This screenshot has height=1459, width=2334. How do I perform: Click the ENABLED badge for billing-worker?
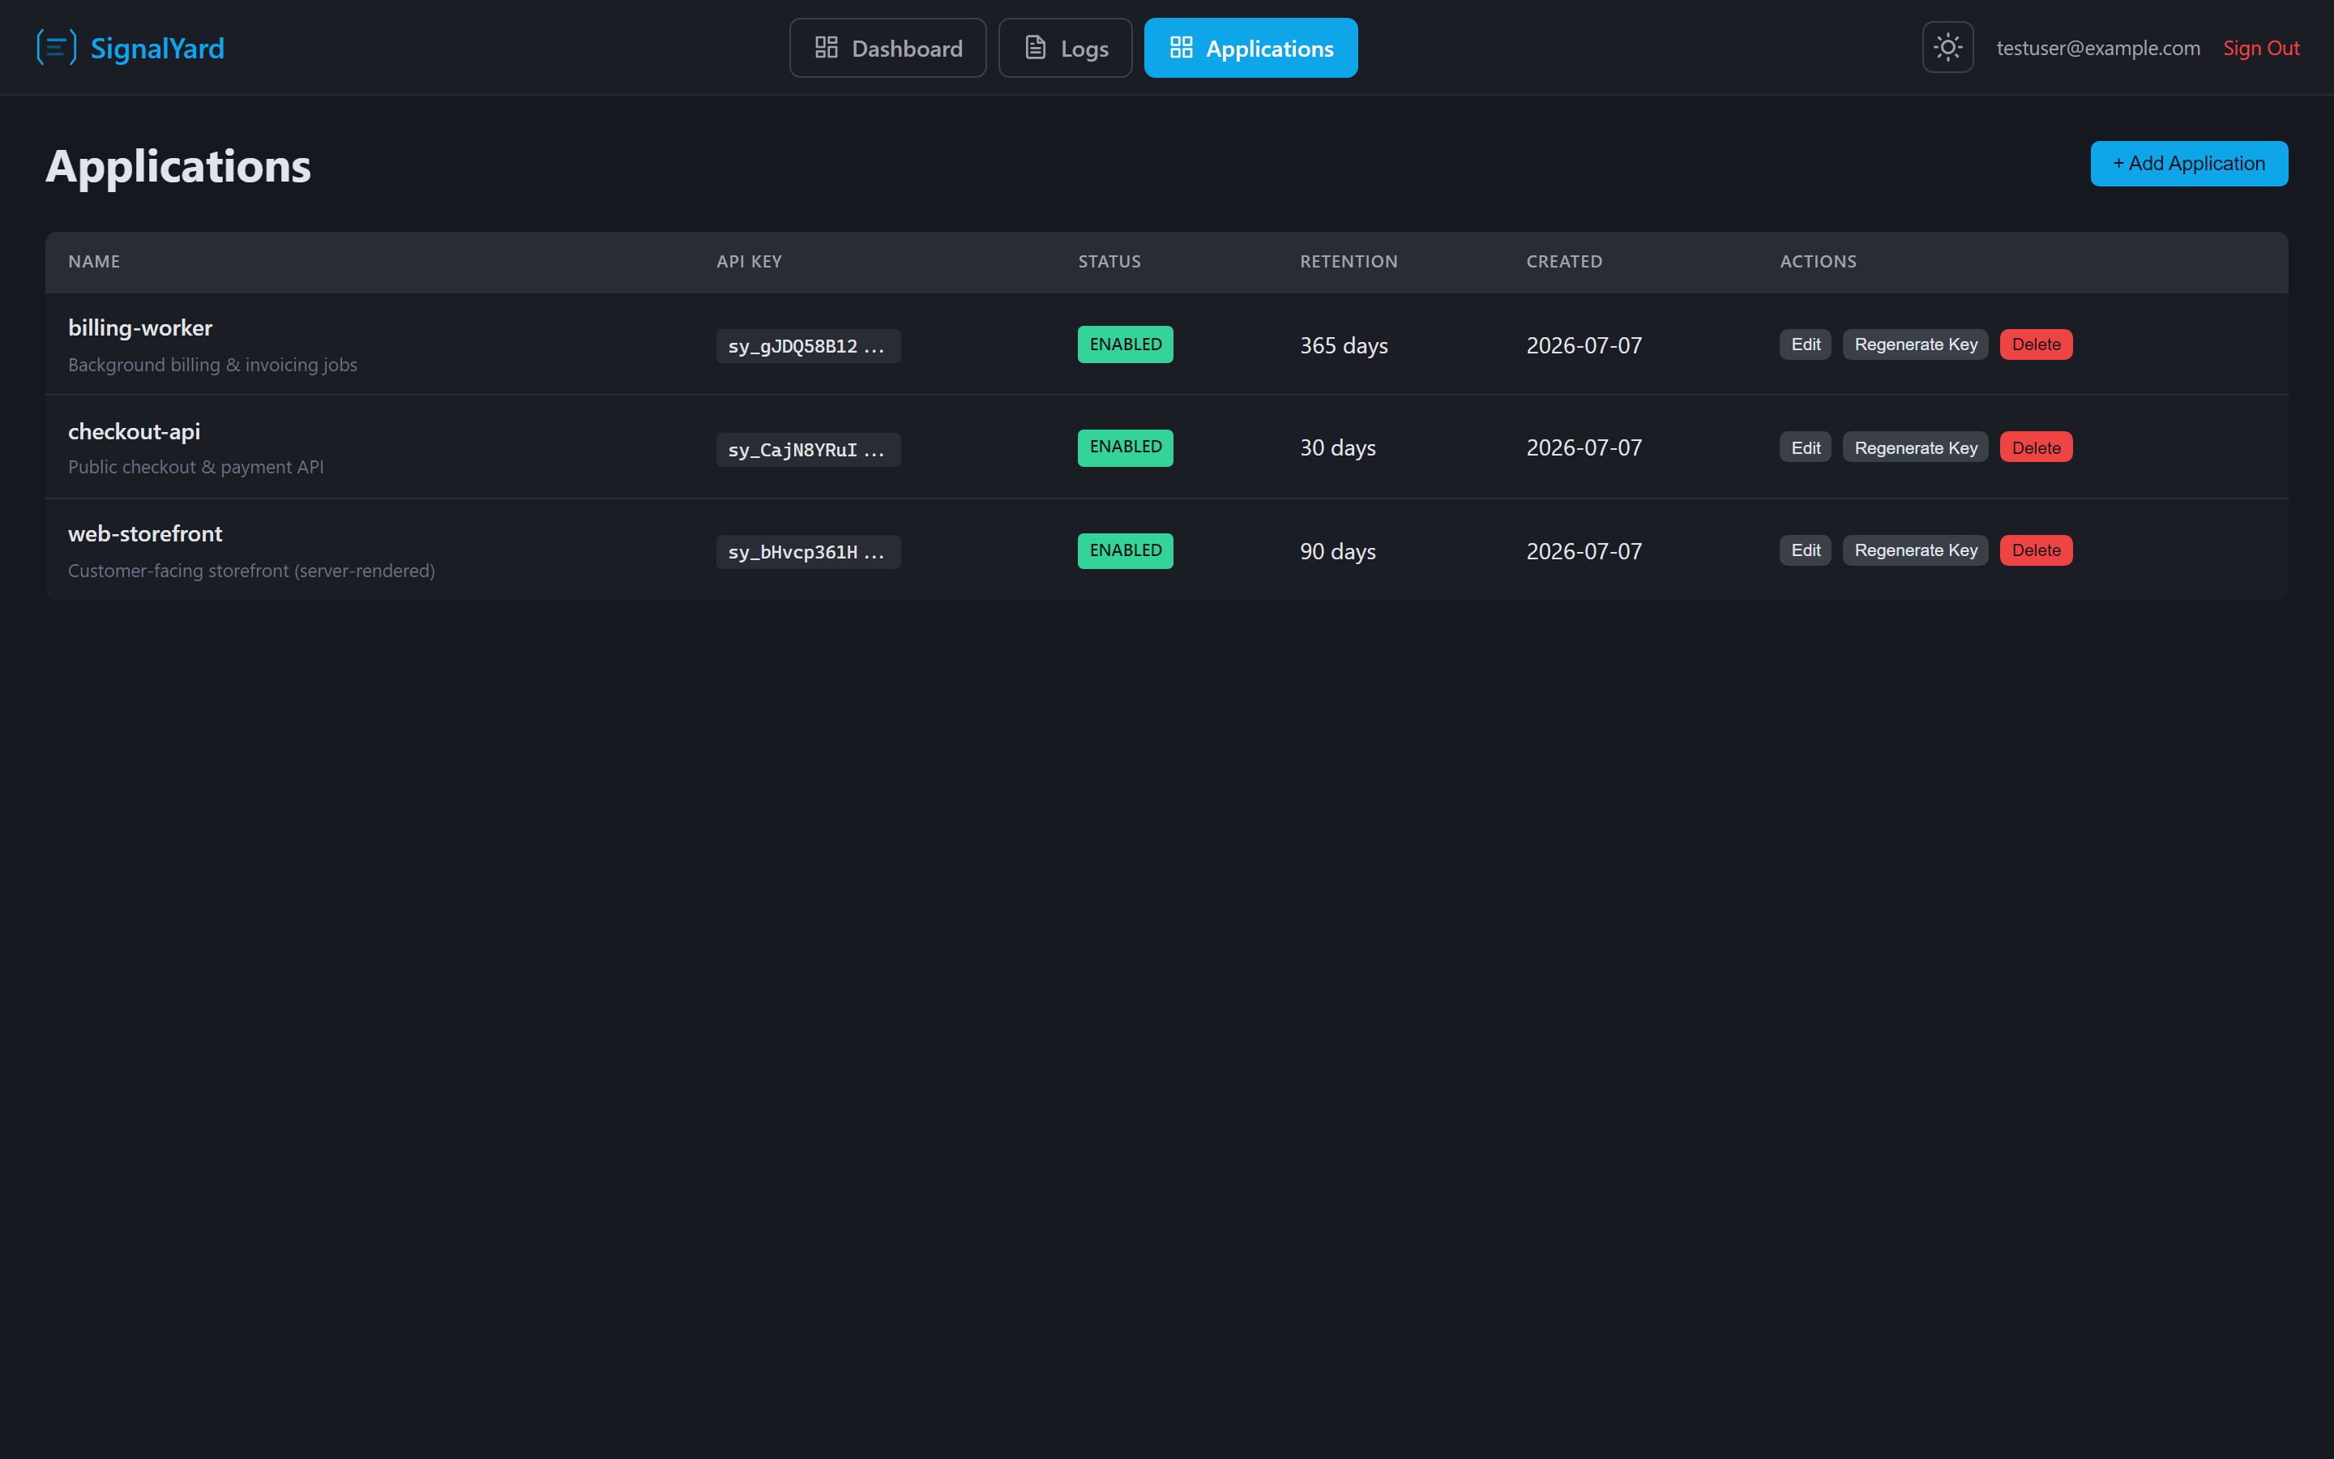point(1125,344)
